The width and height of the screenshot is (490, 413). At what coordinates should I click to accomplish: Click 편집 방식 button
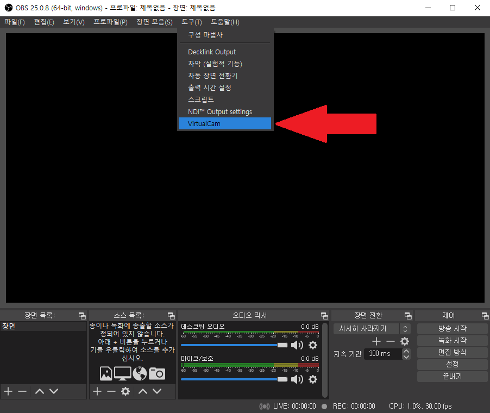click(452, 352)
